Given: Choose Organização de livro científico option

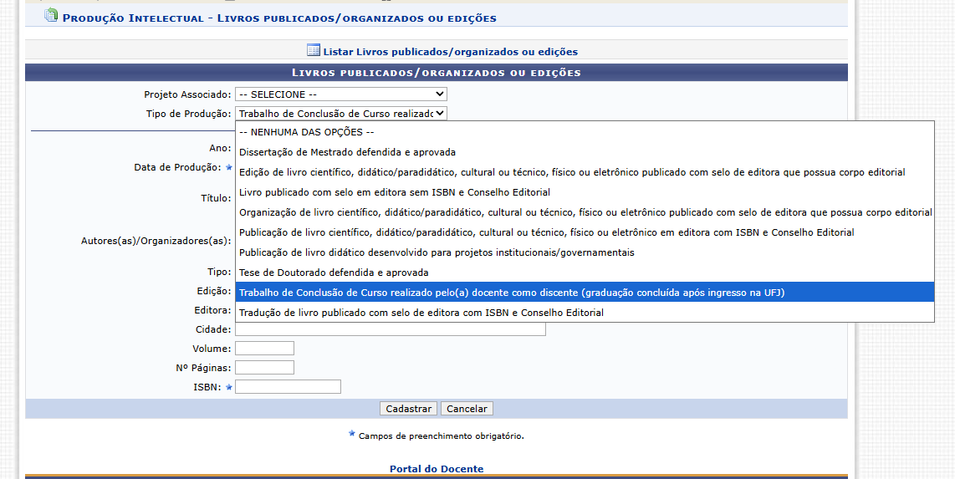Looking at the screenshot, I should [585, 212].
